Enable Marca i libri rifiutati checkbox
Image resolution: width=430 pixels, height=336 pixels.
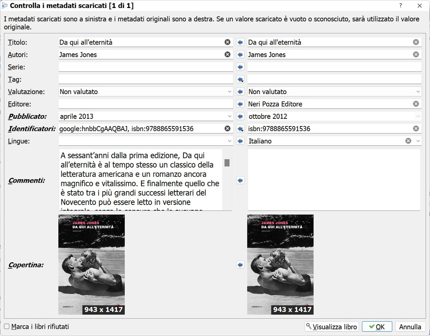click(x=7, y=326)
